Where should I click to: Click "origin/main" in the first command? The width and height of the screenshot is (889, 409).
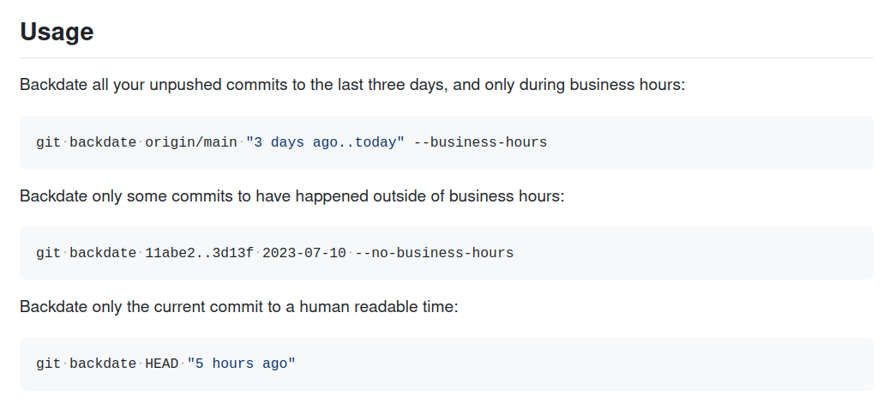[190, 142]
